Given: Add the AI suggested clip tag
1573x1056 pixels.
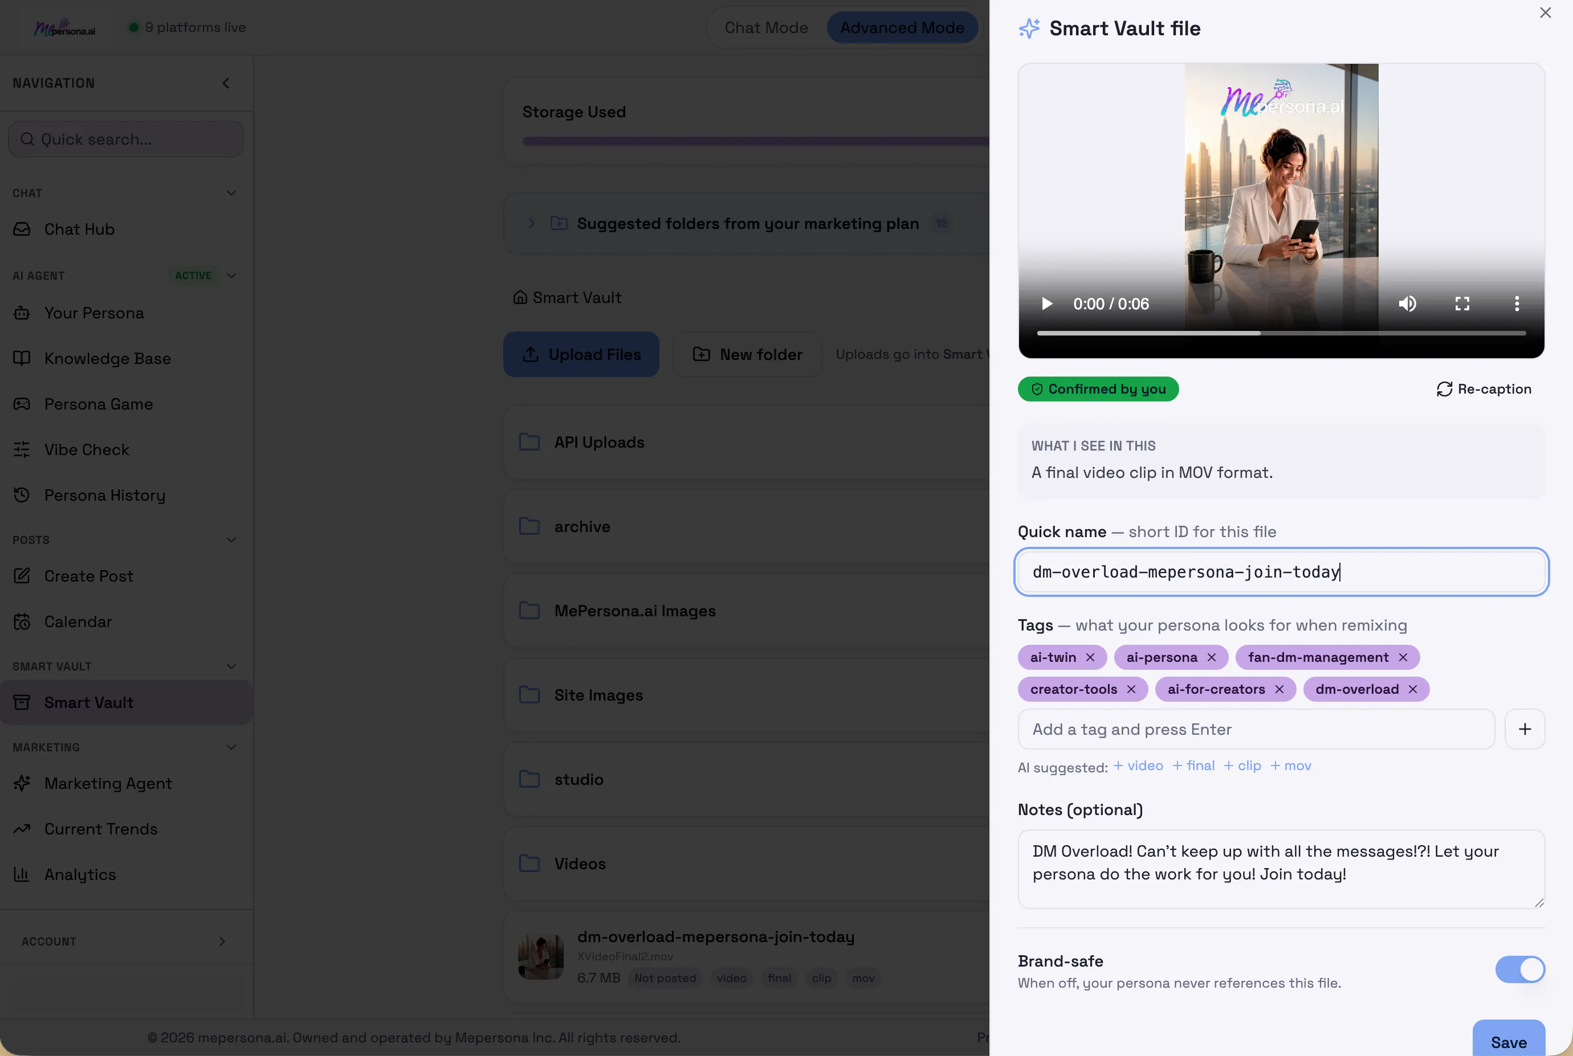Looking at the screenshot, I should pos(1242,766).
